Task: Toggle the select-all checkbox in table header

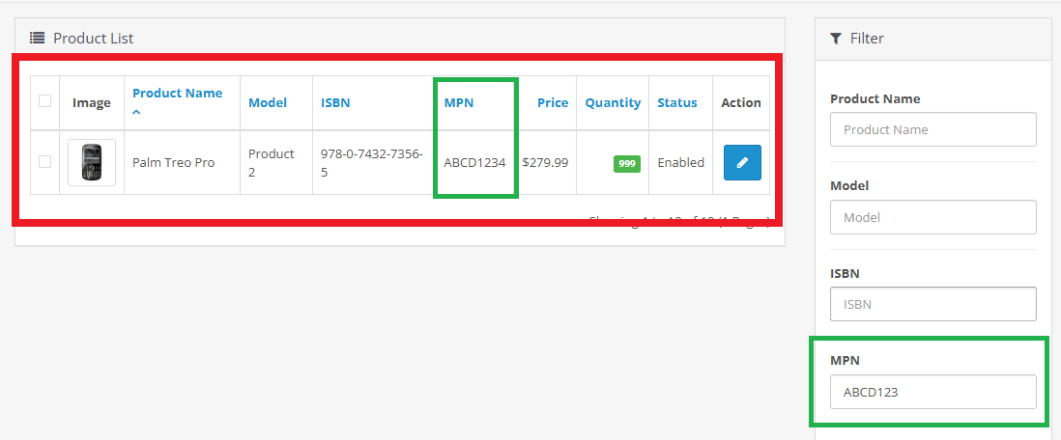Action: tap(44, 101)
